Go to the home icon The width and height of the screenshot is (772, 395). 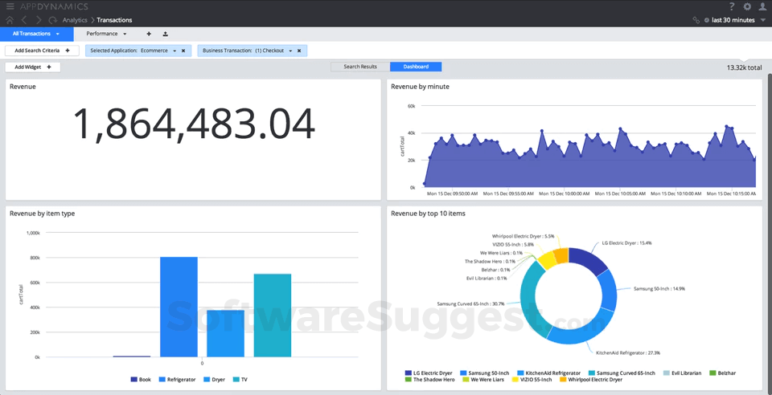[x=10, y=20]
